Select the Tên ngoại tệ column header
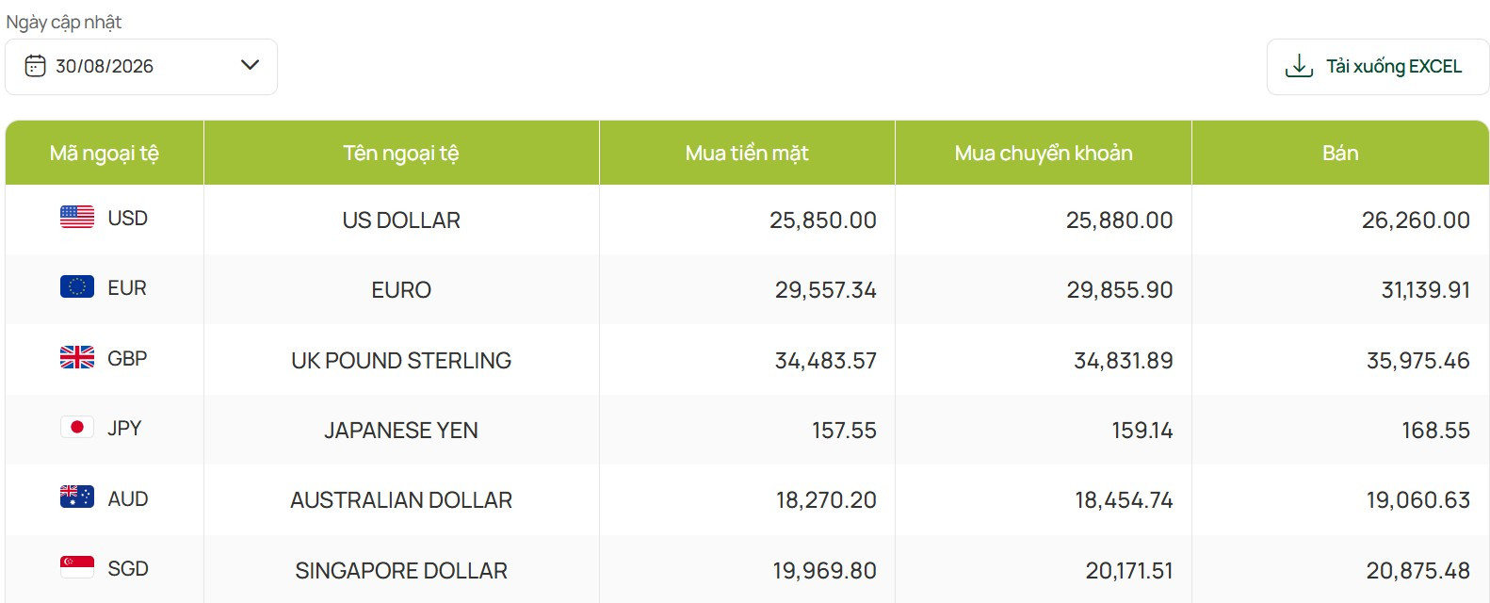This screenshot has height=603, width=1490. [x=401, y=154]
